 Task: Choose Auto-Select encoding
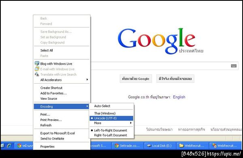coord(111,106)
